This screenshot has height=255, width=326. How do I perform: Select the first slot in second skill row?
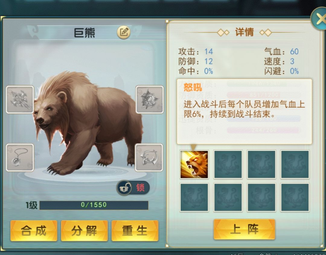pos(194,197)
